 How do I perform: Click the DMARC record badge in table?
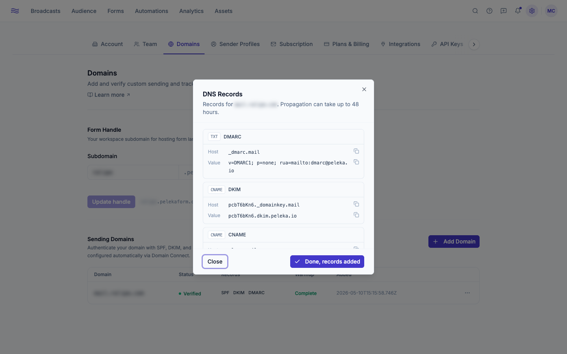click(x=256, y=293)
